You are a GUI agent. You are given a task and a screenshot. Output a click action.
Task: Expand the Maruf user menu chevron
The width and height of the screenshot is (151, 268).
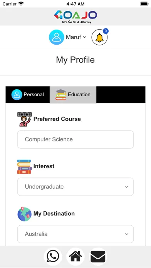pos(84,37)
